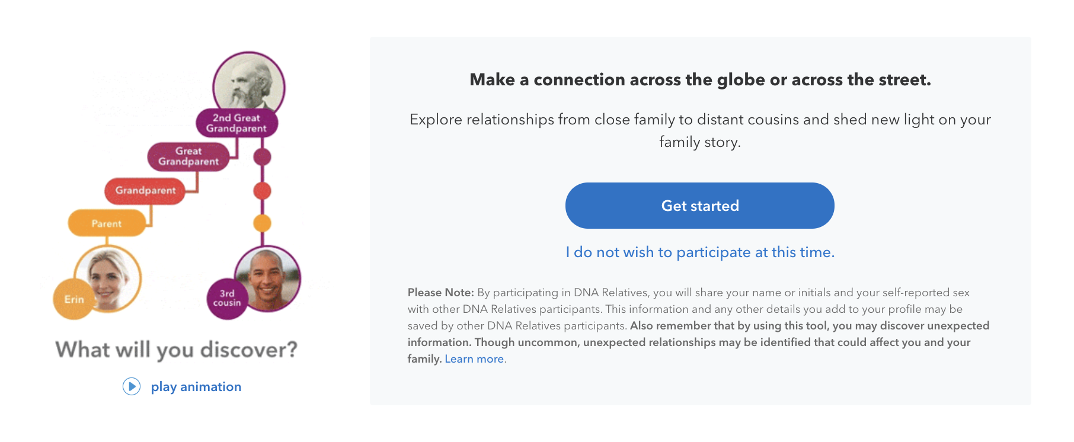Click the orange Erin name badge
1074x442 pixels.
74,299
